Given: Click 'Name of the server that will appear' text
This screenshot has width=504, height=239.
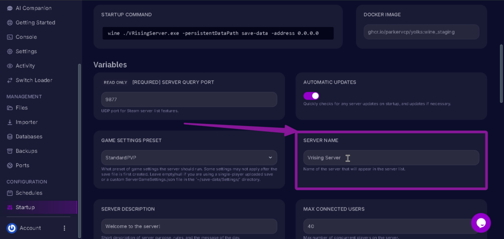Looking at the screenshot, I should pos(354,169).
